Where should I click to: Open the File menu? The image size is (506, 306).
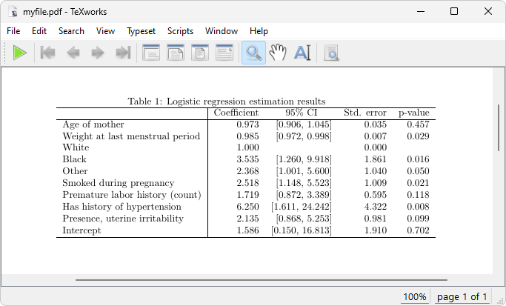click(13, 31)
